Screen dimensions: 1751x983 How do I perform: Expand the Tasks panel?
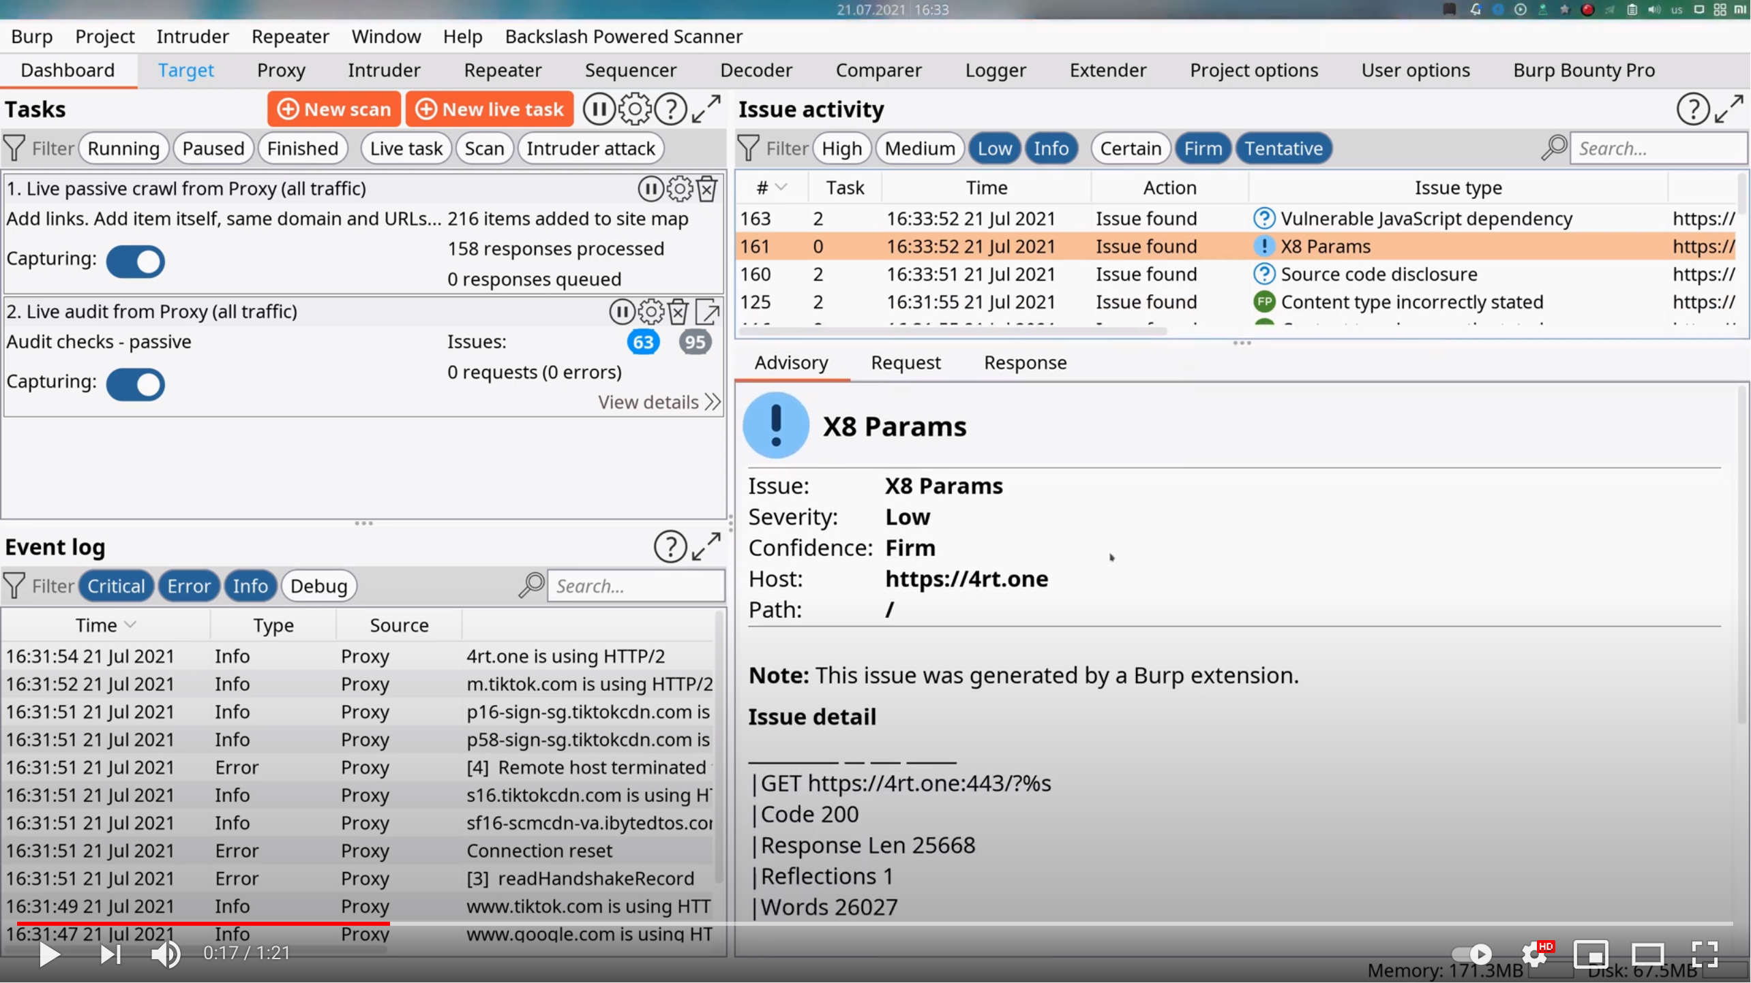pos(706,109)
